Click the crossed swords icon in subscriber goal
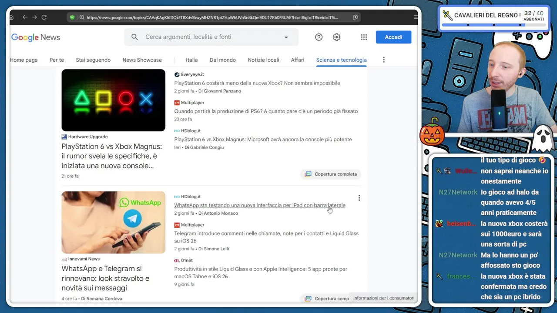 click(x=447, y=15)
